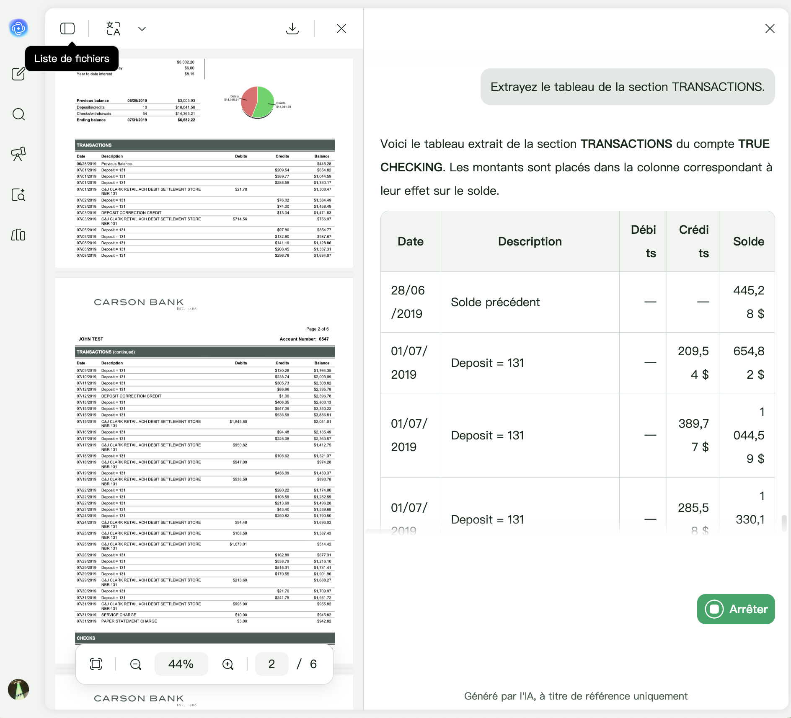Screen dimensions: 791x718
Task: Open the search icon in left sidebar
Action: click(18, 114)
